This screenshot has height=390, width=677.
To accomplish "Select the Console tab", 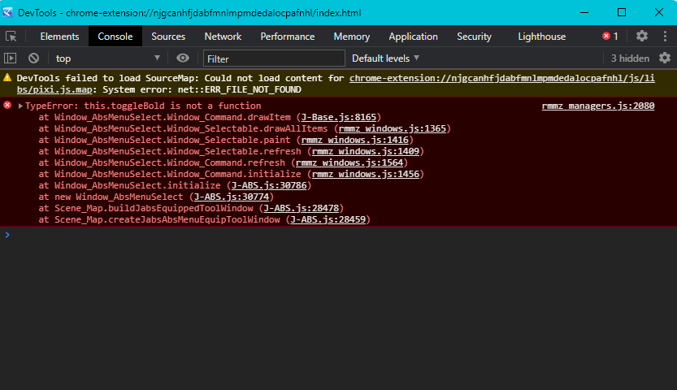I will pyautogui.click(x=115, y=37).
